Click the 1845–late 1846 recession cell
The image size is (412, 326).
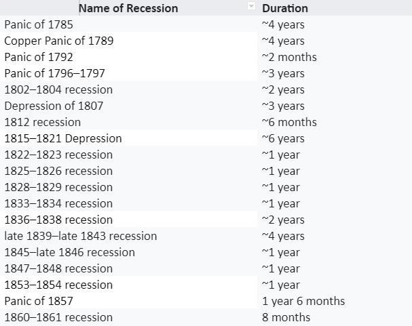tap(70, 252)
